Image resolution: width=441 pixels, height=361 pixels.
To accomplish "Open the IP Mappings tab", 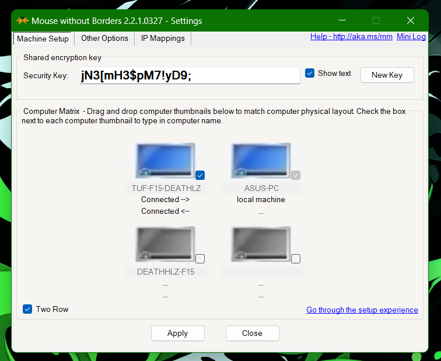I will [x=163, y=39].
